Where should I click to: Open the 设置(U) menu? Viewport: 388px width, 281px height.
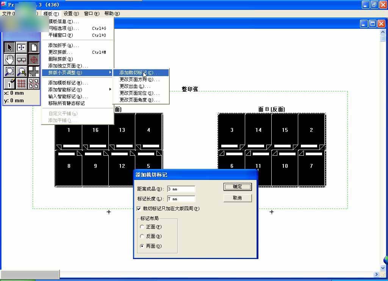click(x=71, y=14)
